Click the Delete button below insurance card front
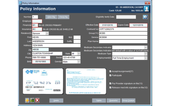Image resolution: width=170 pixels, height=106 pixels. [56, 100]
